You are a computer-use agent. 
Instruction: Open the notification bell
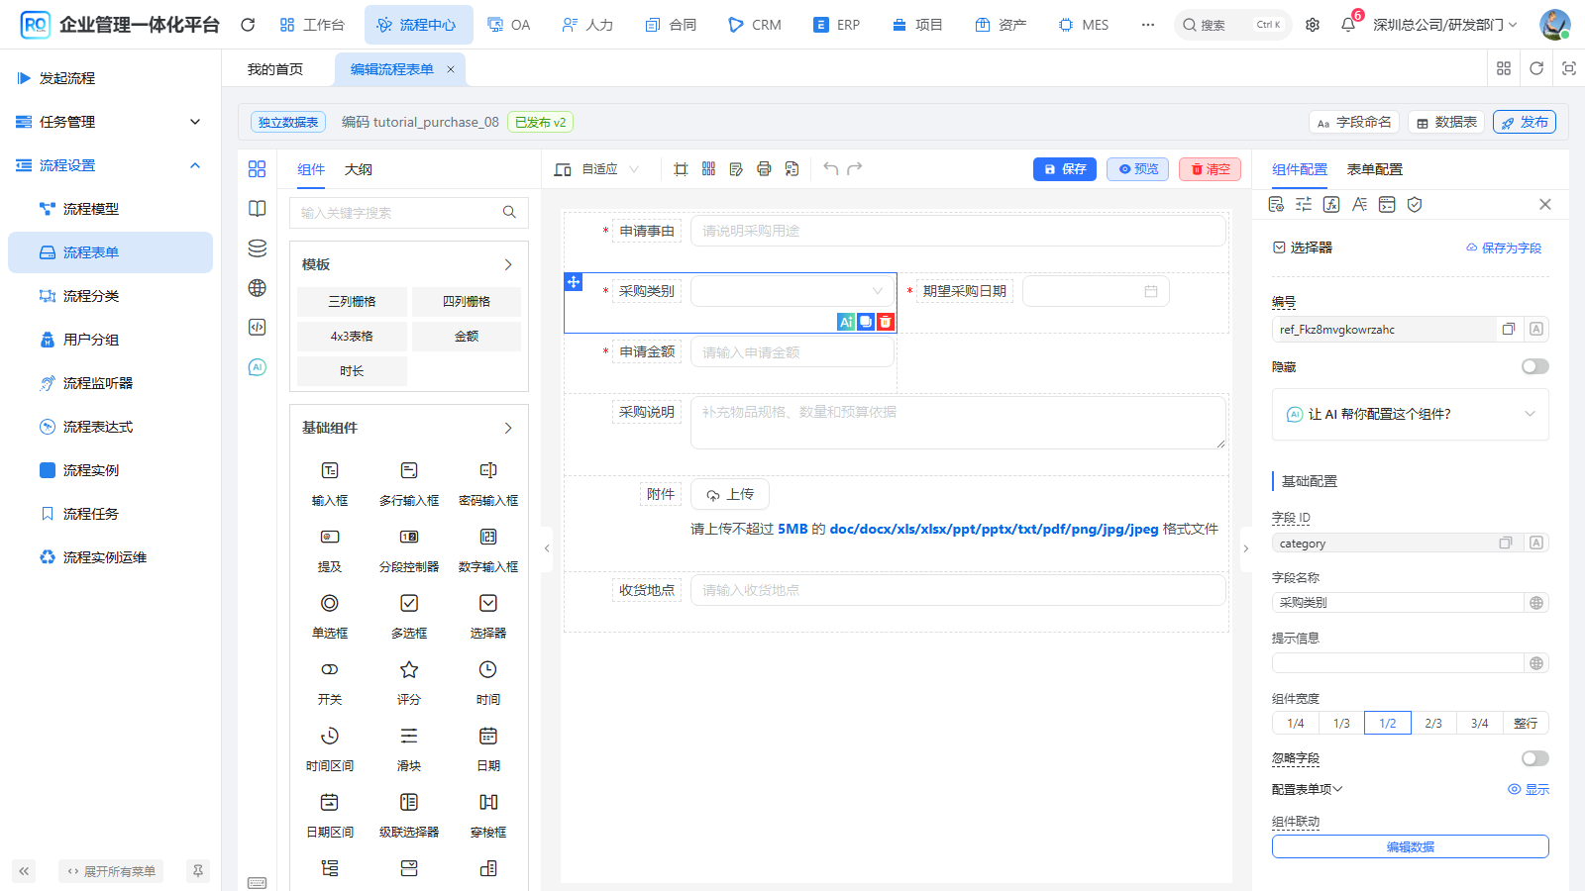pyautogui.click(x=1348, y=25)
